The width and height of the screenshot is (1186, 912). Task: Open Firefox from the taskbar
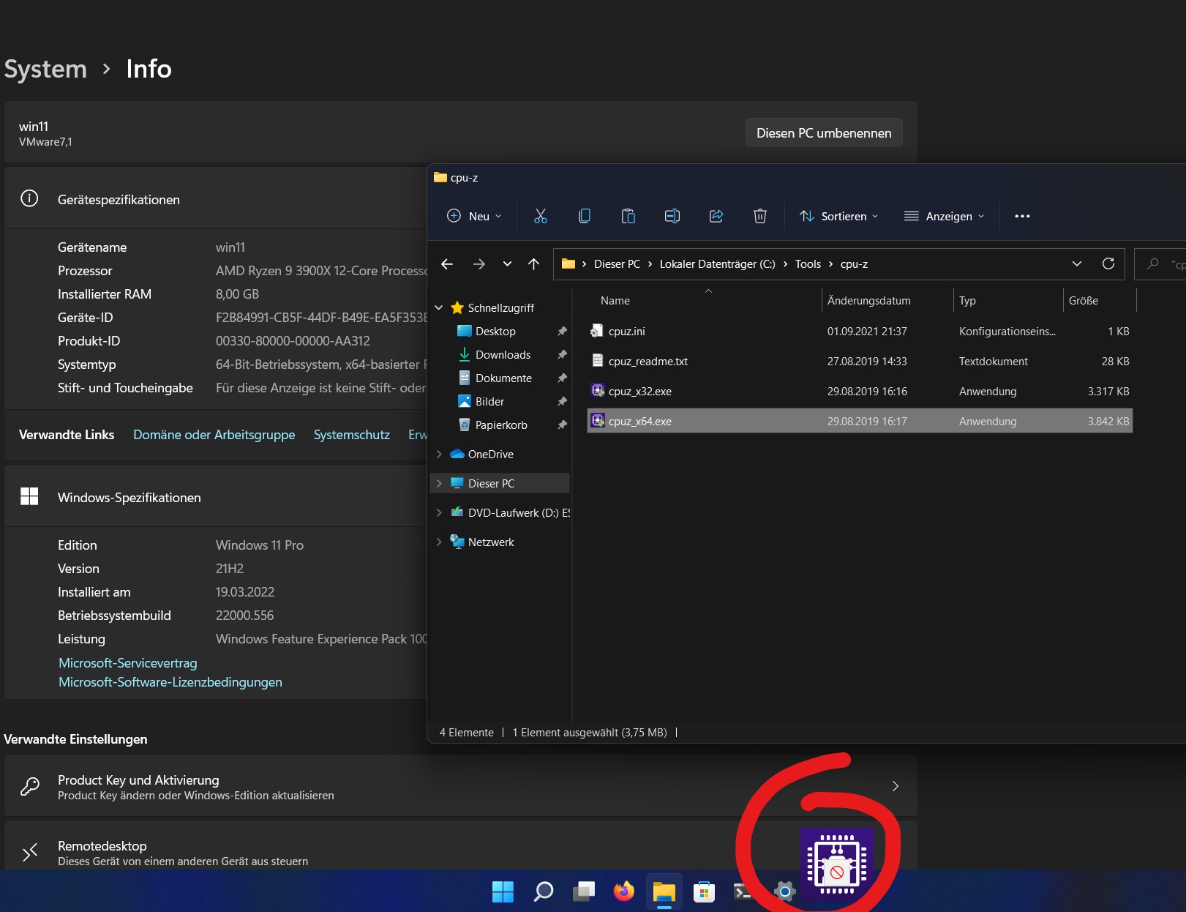623,892
